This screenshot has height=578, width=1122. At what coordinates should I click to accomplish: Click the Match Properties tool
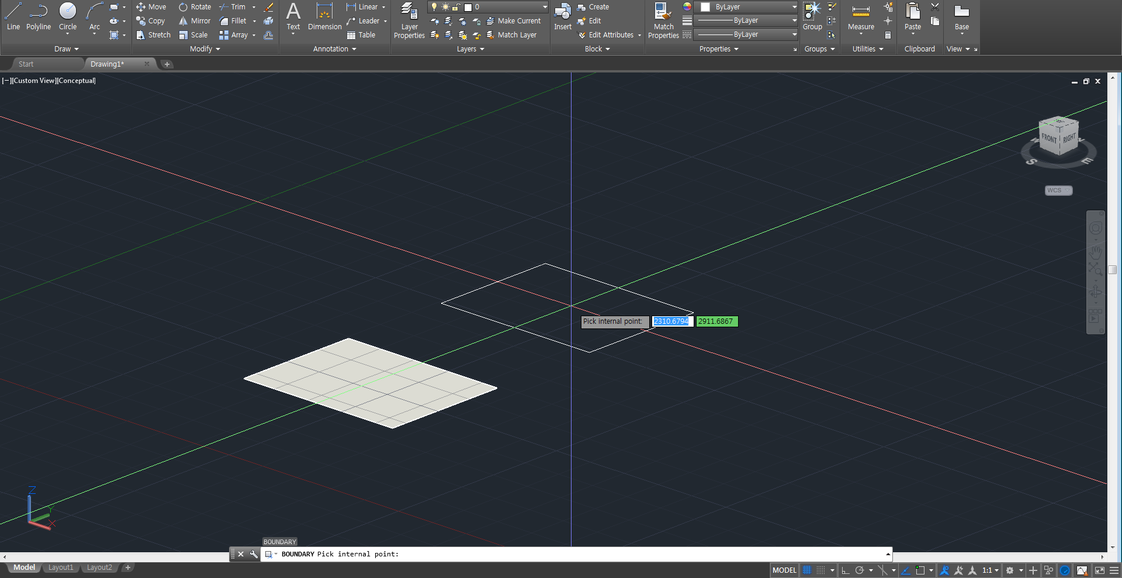click(x=663, y=20)
